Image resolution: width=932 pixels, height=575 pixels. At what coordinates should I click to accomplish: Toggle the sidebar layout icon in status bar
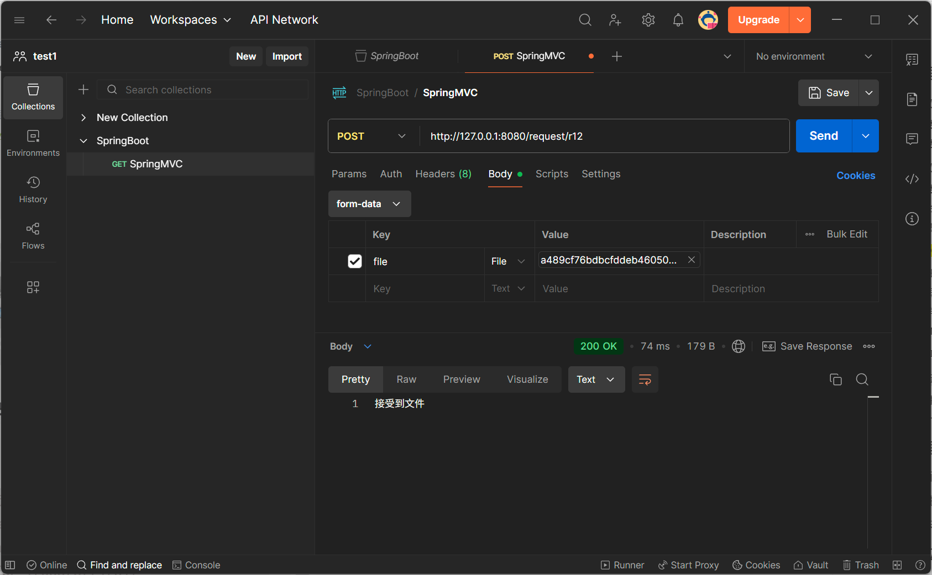pyautogui.click(x=10, y=565)
